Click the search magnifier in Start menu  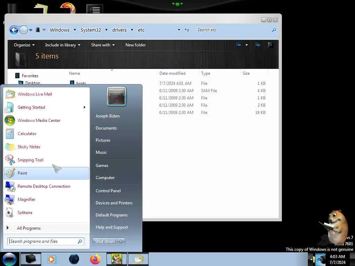pos(80,241)
